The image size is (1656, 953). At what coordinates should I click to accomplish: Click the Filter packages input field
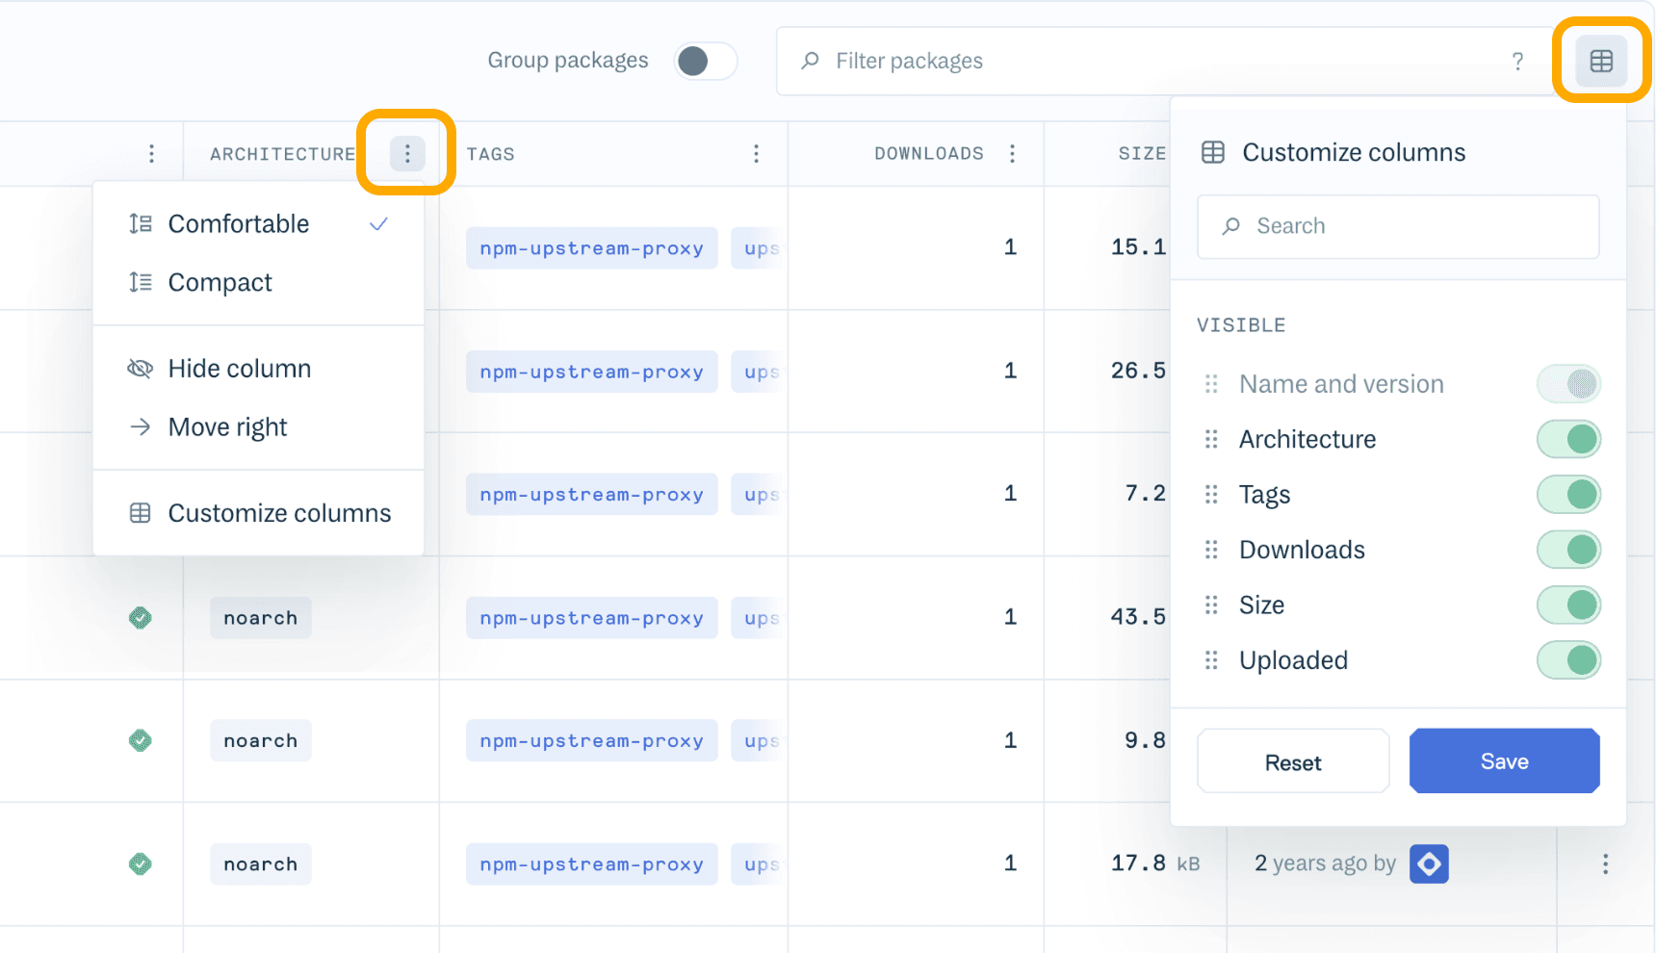tap(1155, 62)
